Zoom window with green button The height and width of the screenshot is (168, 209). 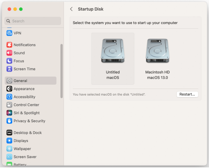[x=21, y=9]
